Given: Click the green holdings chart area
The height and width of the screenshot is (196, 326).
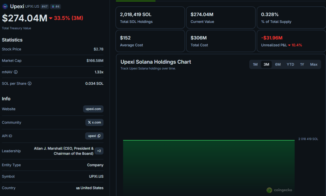Looking at the screenshot, I should click(209, 168).
